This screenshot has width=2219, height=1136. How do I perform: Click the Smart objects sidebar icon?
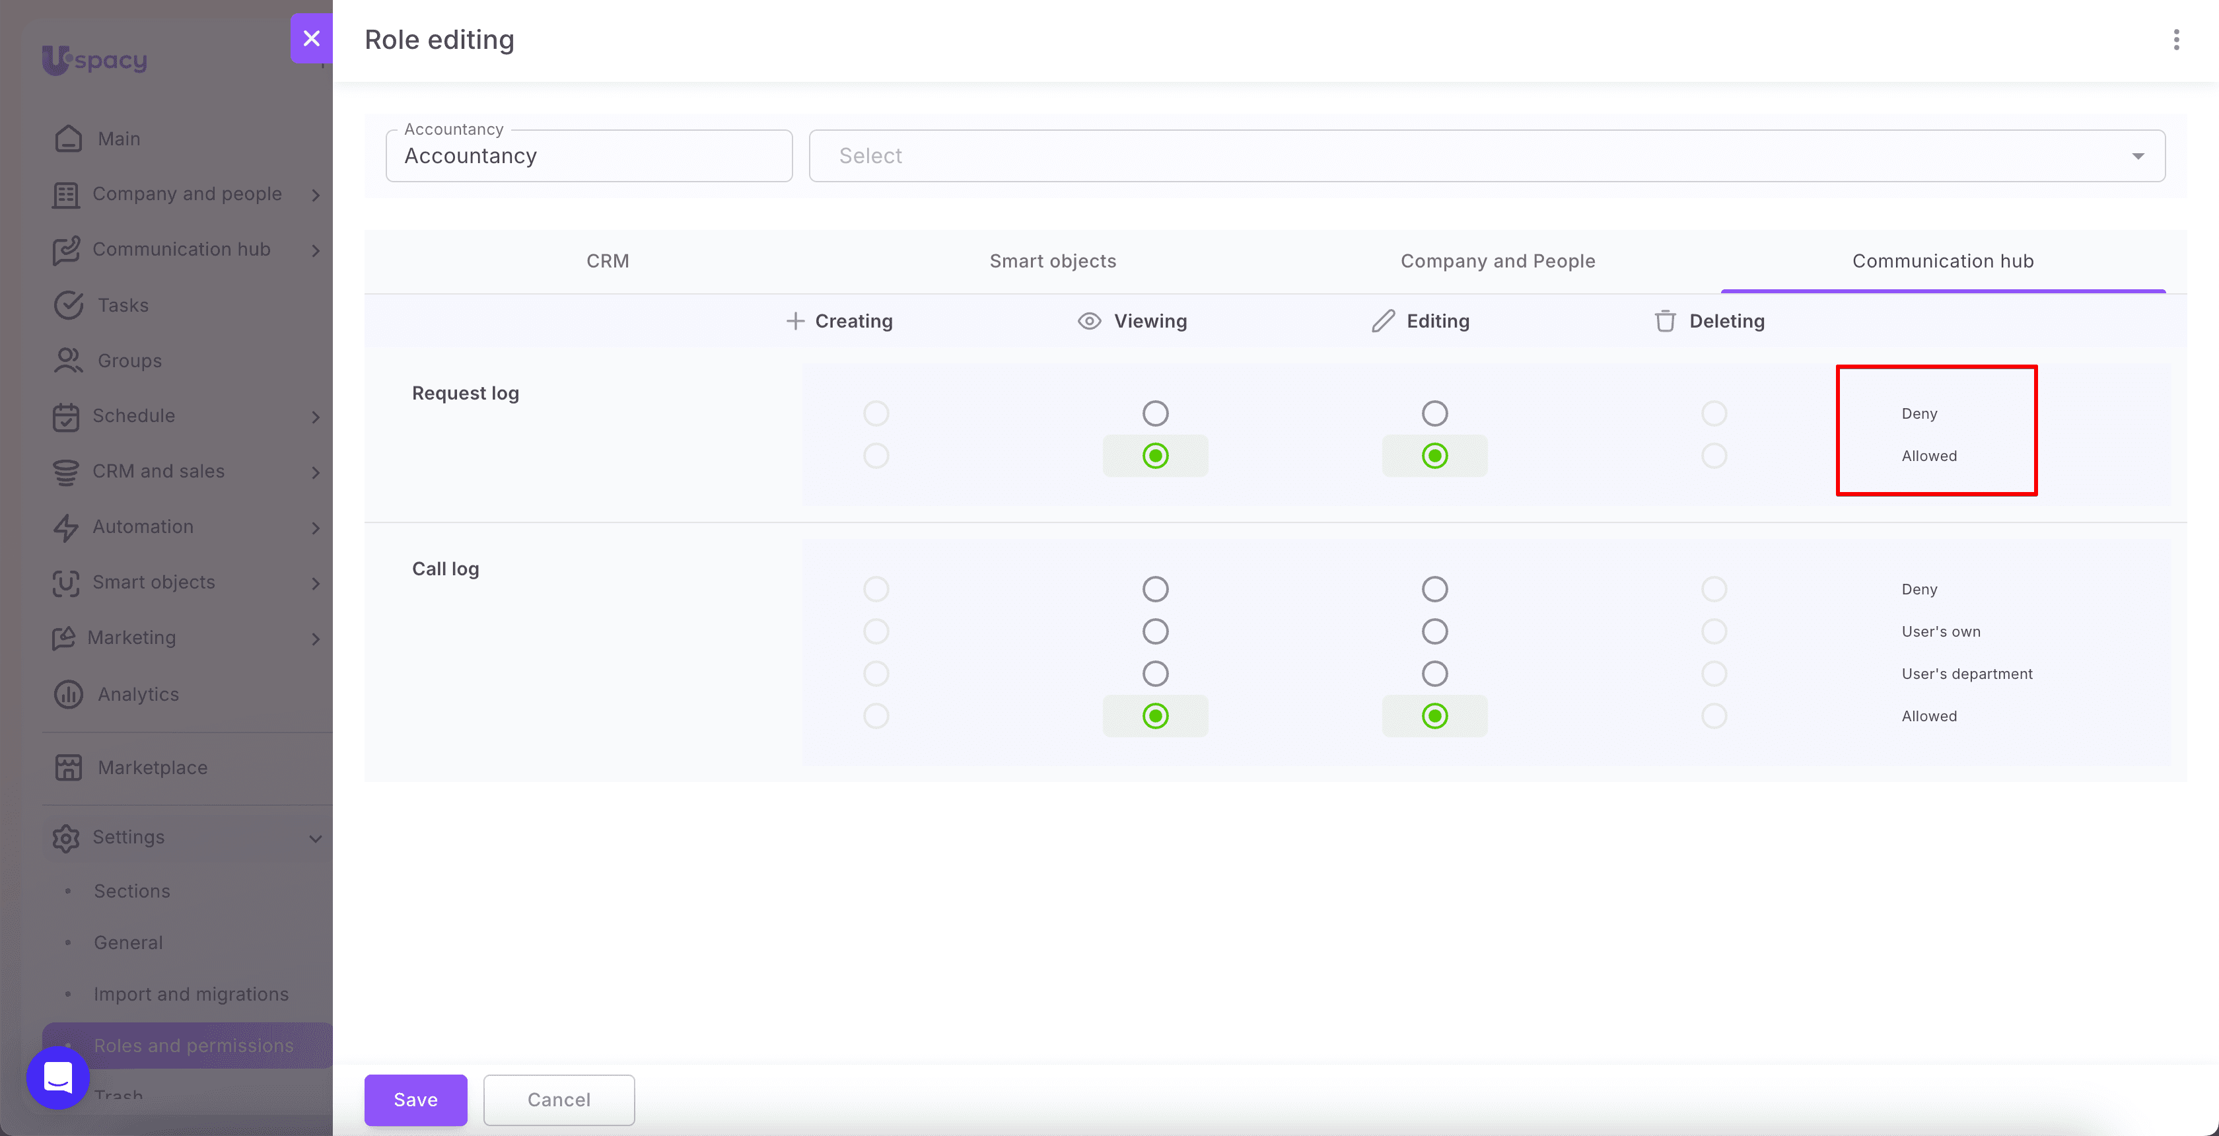[x=65, y=583]
